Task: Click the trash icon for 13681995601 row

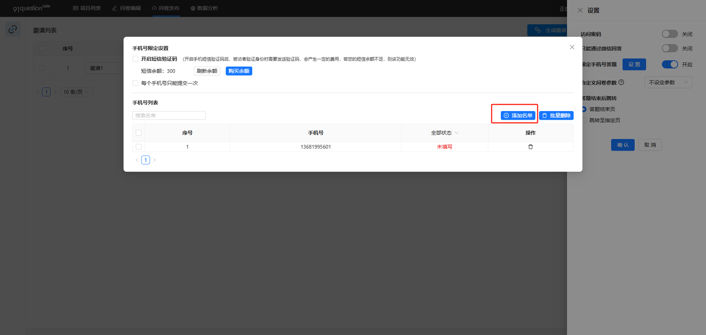Action: (530, 147)
